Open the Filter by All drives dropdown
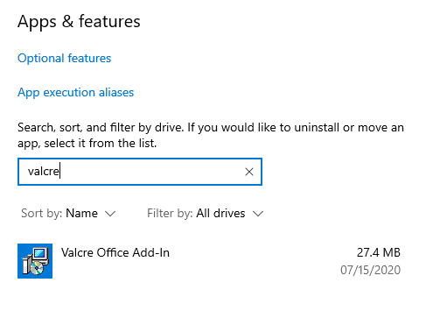 tap(206, 213)
